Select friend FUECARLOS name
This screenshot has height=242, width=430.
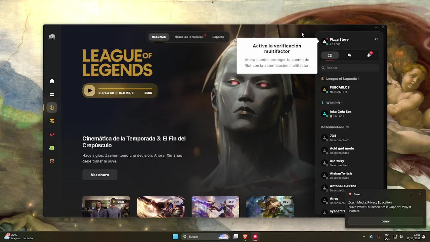point(340,87)
